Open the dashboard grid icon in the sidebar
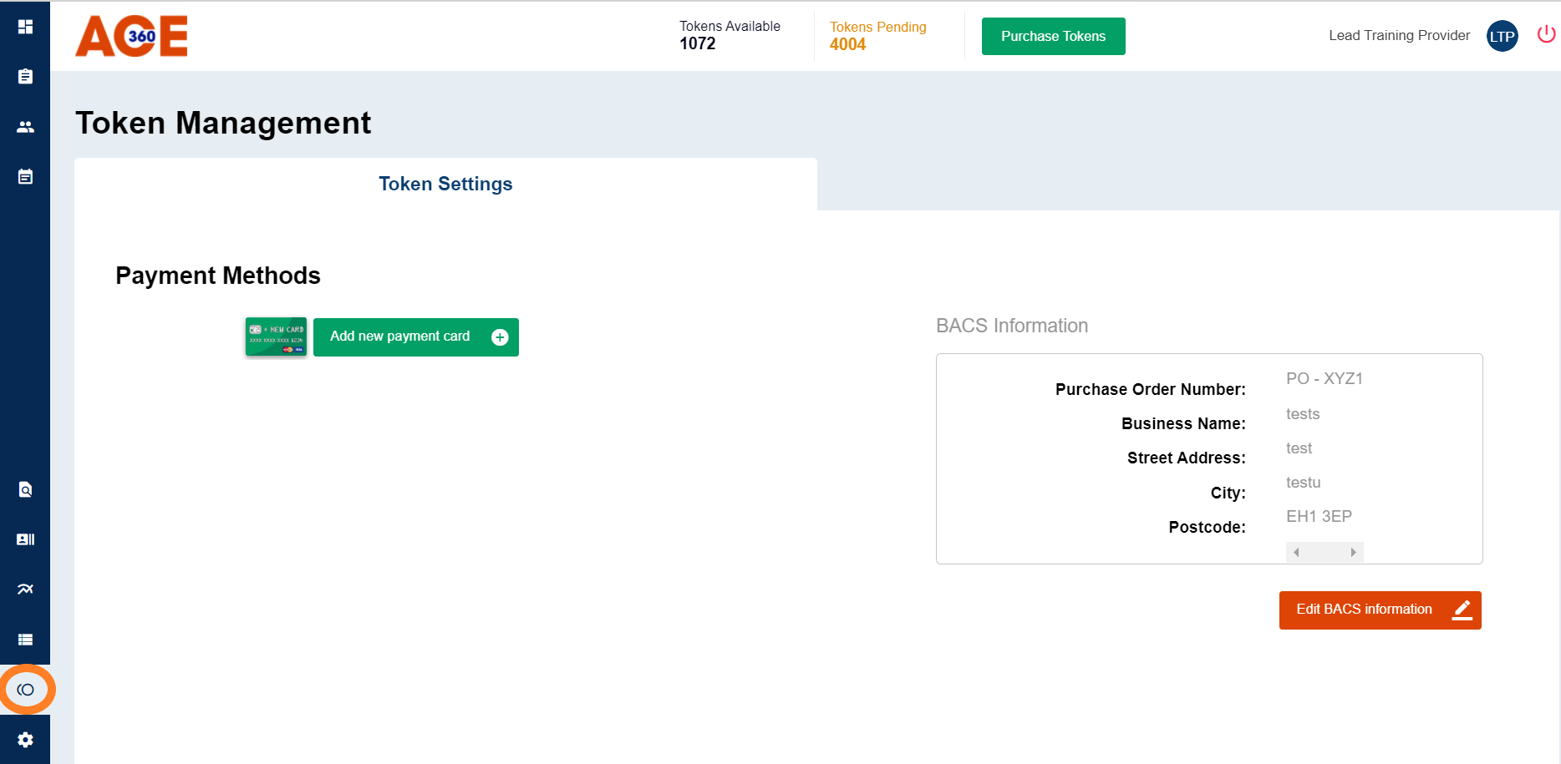The height and width of the screenshot is (764, 1561). click(x=25, y=26)
